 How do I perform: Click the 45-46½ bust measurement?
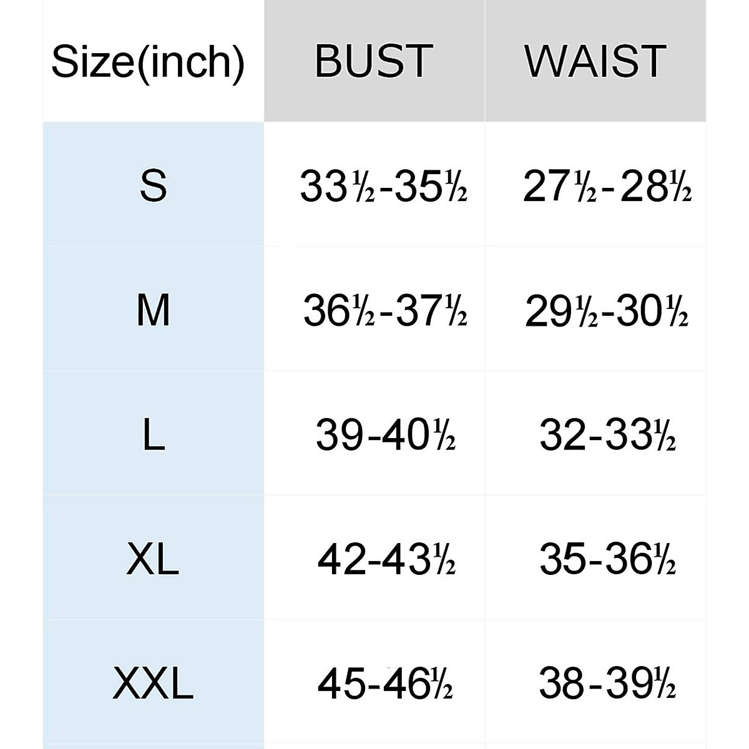click(384, 683)
